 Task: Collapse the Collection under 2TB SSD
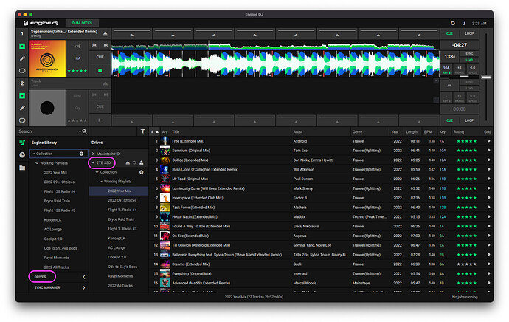coord(97,172)
